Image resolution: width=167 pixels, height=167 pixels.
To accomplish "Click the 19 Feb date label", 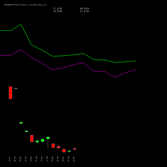I will [x=10, y=159].
